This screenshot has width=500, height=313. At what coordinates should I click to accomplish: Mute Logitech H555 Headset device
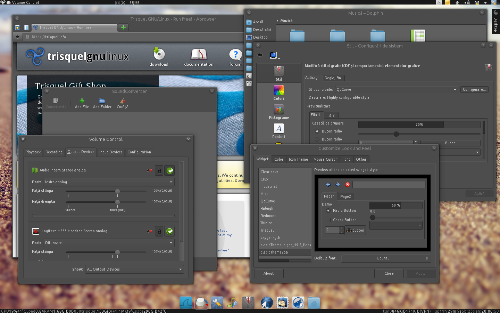(x=150, y=231)
